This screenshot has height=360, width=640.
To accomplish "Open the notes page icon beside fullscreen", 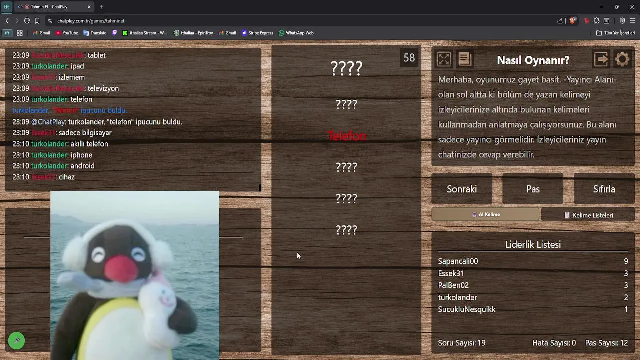I will [465, 59].
